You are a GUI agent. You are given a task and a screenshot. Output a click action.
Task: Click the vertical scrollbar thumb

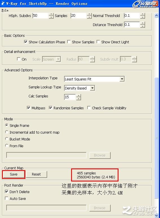(x=156, y=138)
